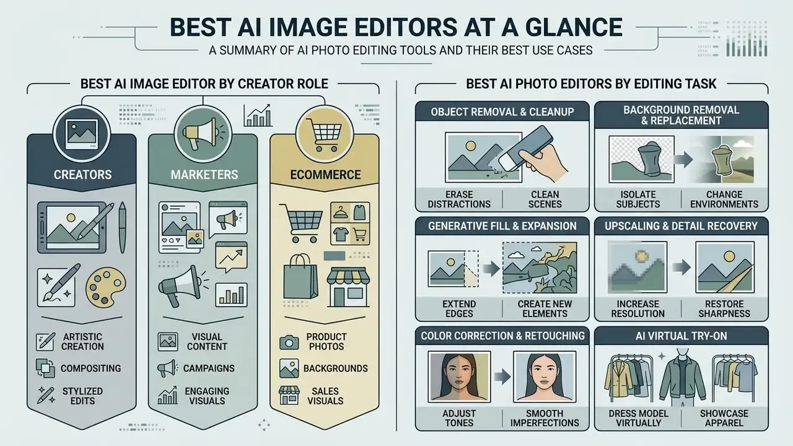Click the chart icon beside Engaging Visuals
The height and width of the screenshot is (446, 793).
[x=168, y=396]
